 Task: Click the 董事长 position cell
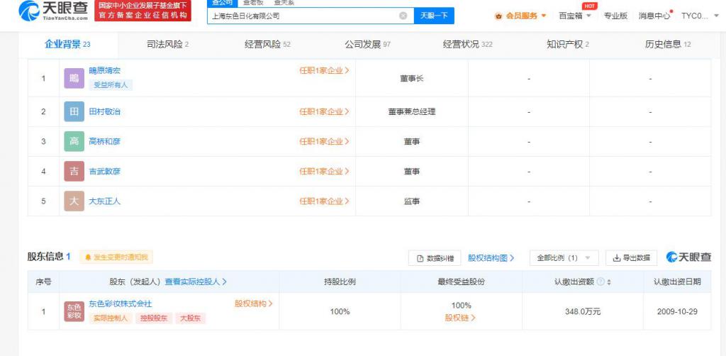(412, 79)
